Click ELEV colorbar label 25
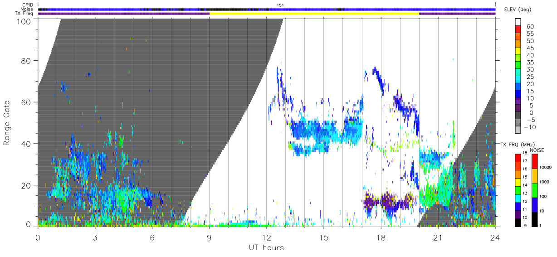The image size is (557, 257). pyautogui.click(x=530, y=77)
